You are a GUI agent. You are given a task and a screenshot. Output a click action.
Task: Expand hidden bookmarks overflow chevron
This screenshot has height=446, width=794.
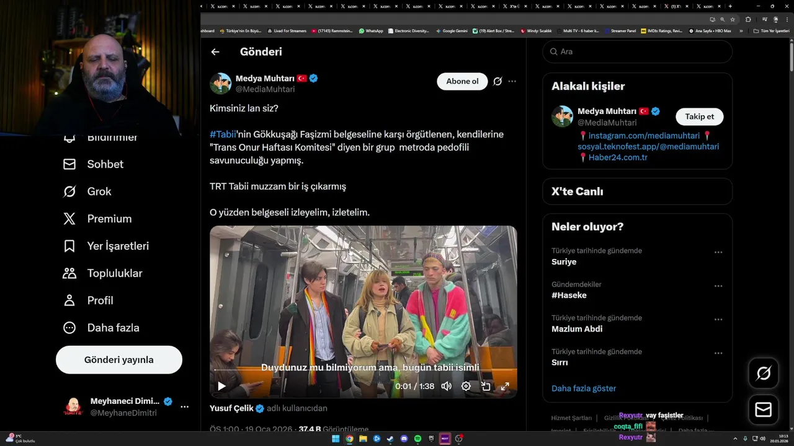[x=741, y=31]
